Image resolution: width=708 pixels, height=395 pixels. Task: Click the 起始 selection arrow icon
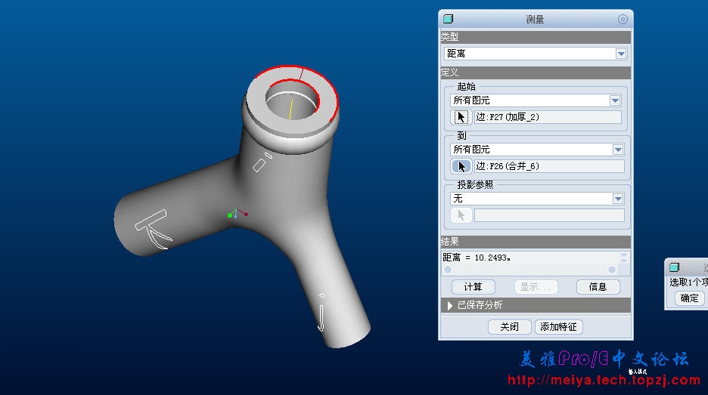point(461,117)
